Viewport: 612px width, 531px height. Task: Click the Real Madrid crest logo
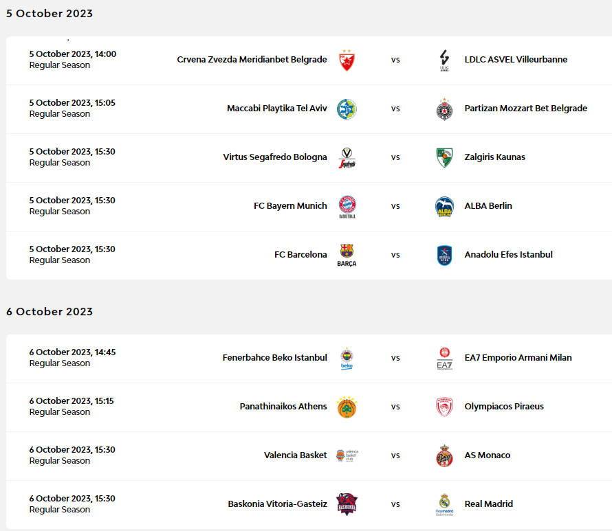(x=444, y=505)
